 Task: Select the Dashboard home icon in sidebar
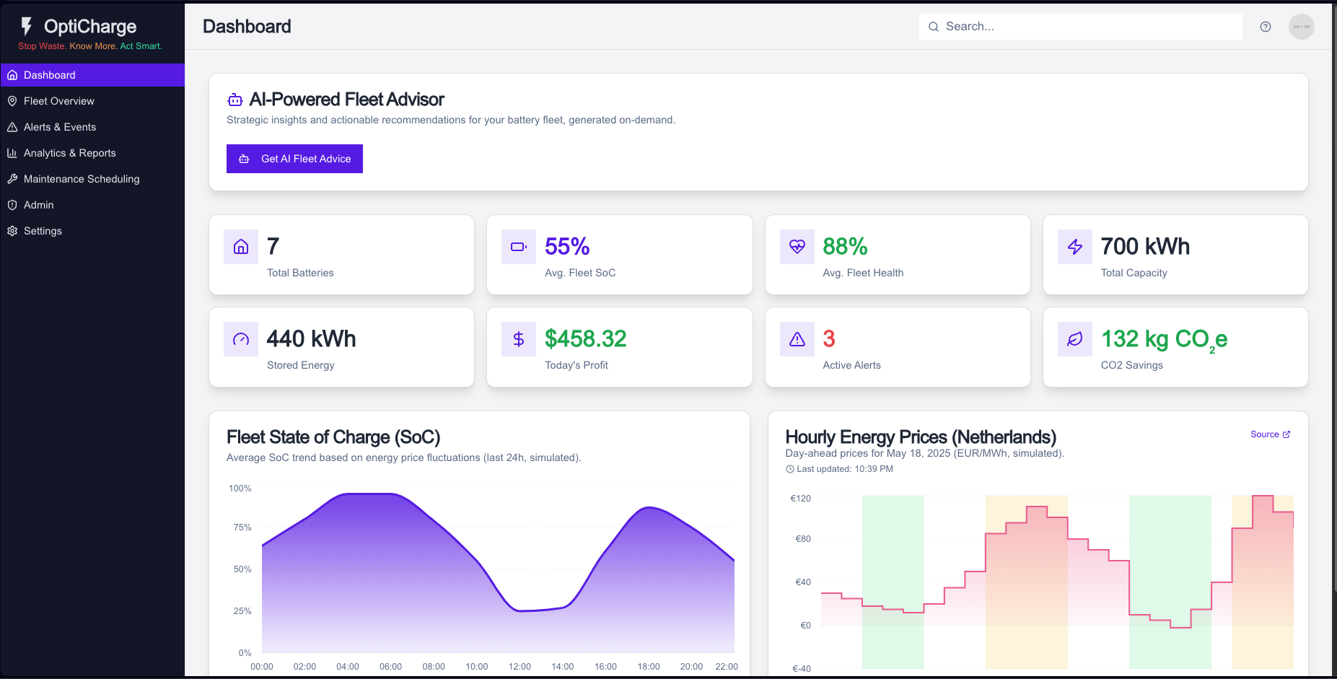pos(12,74)
